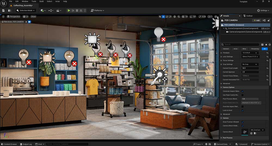Toggle scale snapping icon
Screen dimensions: 272x146
pos(200,17)
